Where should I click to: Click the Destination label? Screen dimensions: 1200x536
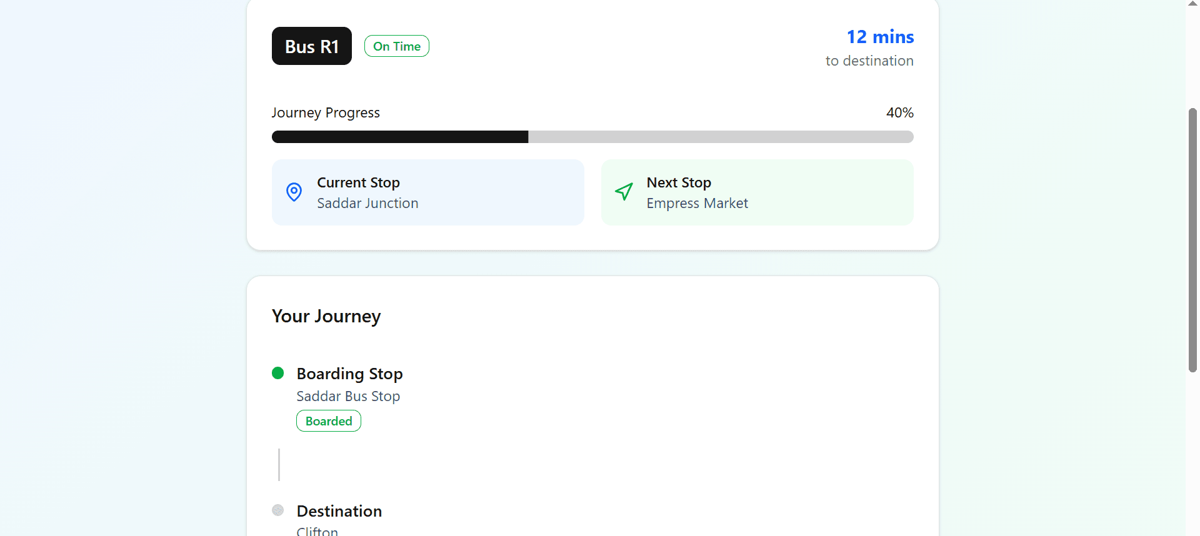pos(339,511)
